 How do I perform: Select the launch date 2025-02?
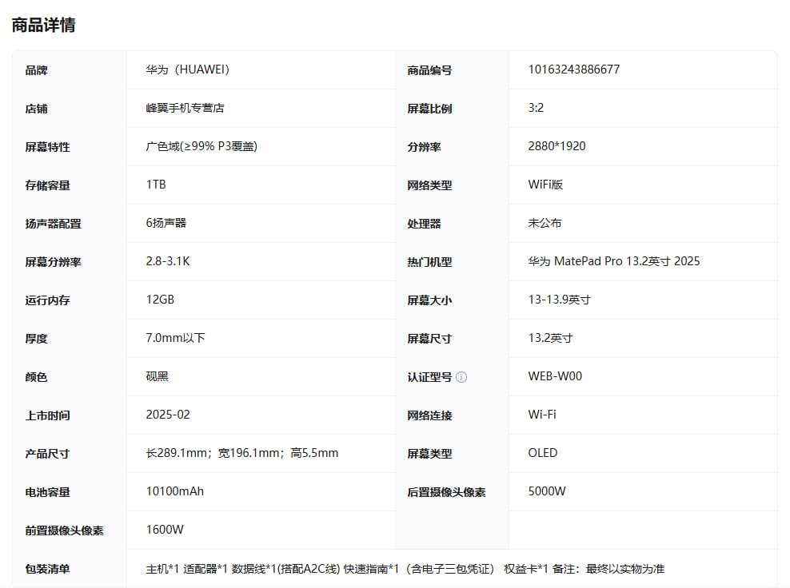click(168, 415)
